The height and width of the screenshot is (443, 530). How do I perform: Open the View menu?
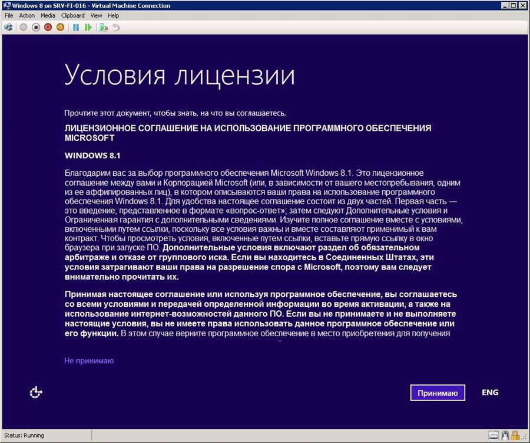[96, 15]
